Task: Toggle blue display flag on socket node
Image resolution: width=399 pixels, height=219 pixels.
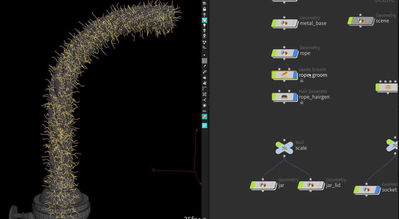Action: [x=377, y=190]
